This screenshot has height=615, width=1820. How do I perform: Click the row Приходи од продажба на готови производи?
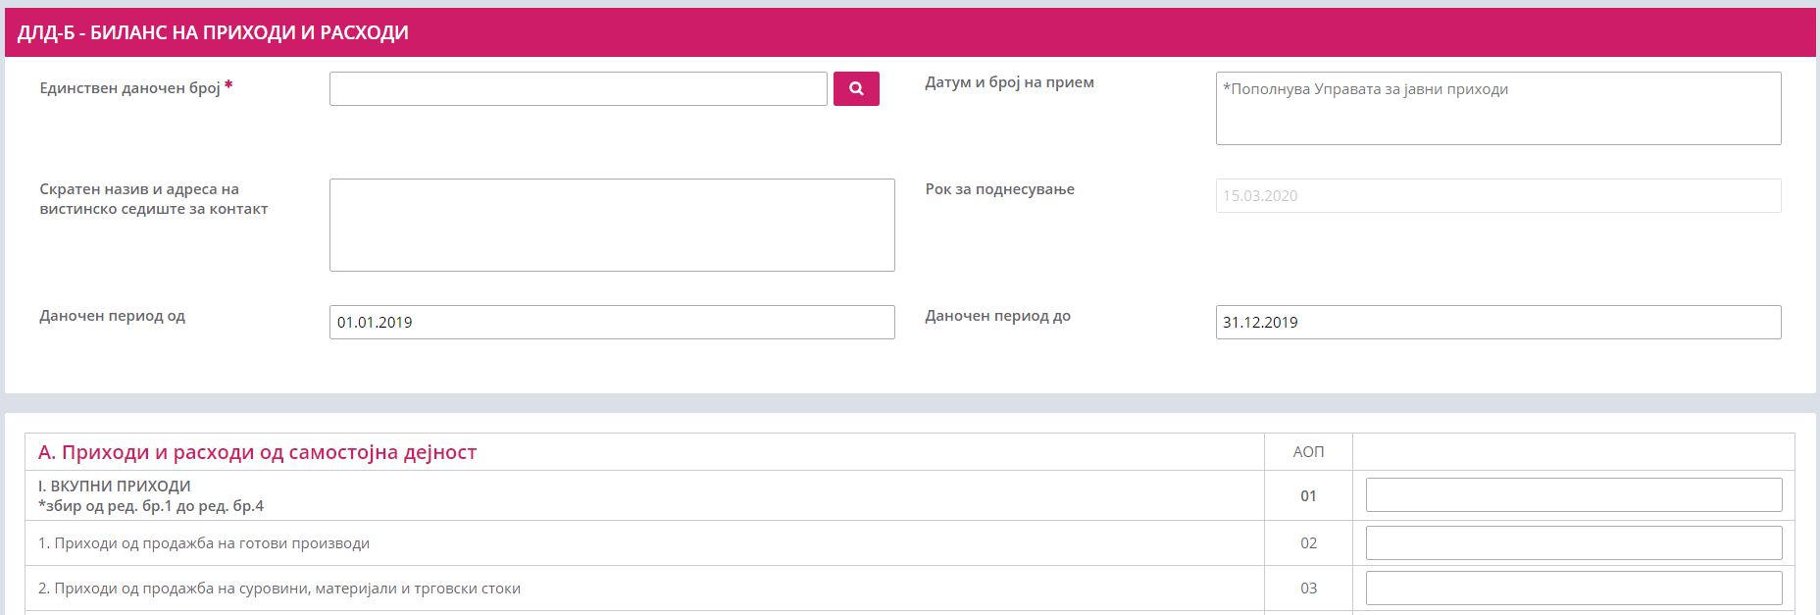[x=204, y=543]
